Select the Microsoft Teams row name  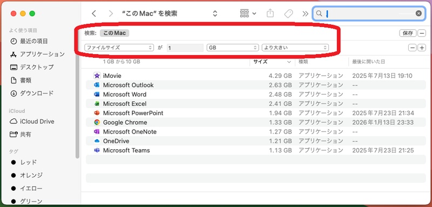tap(126, 150)
